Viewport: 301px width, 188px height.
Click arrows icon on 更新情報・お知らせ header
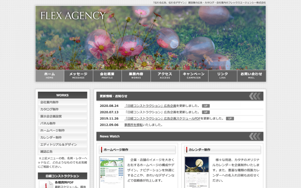point(255,96)
